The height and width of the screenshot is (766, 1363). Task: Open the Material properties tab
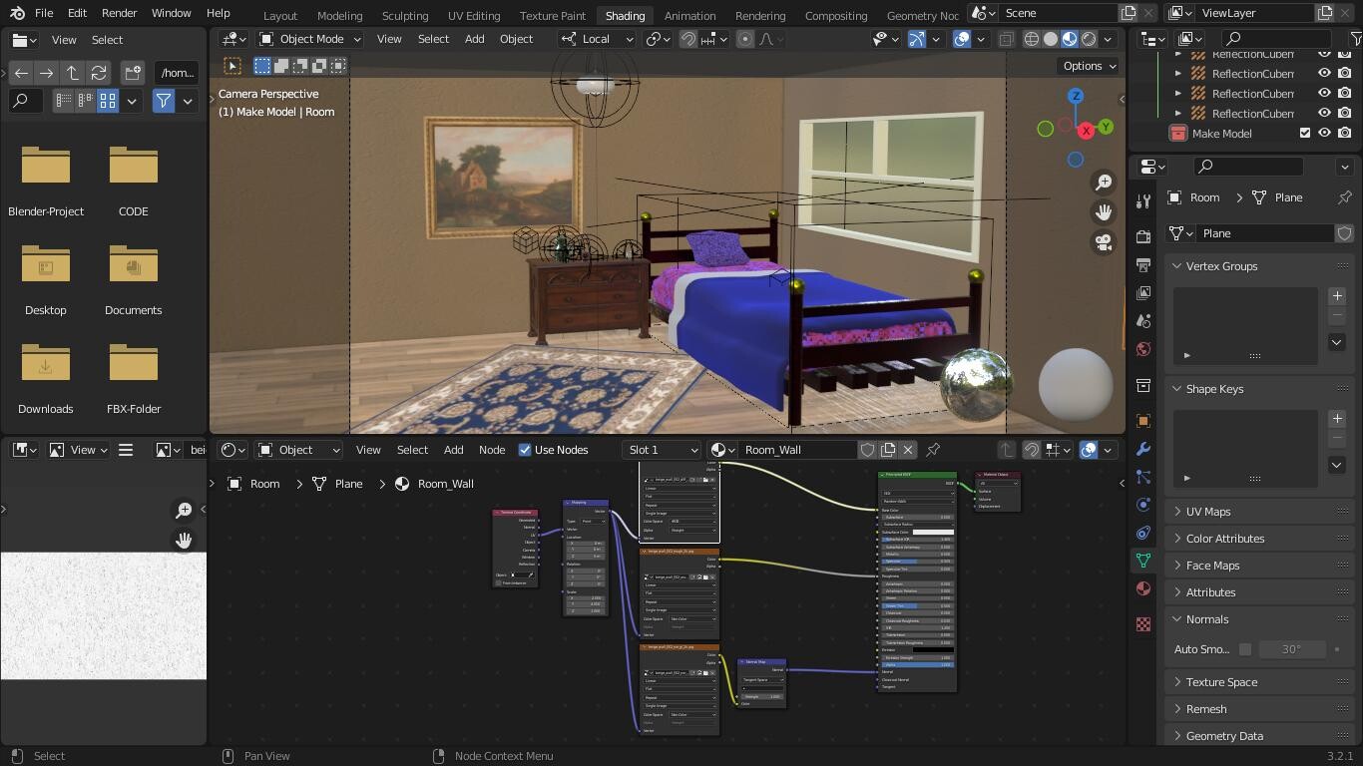pyautogui.click(x=1143, y=588)
